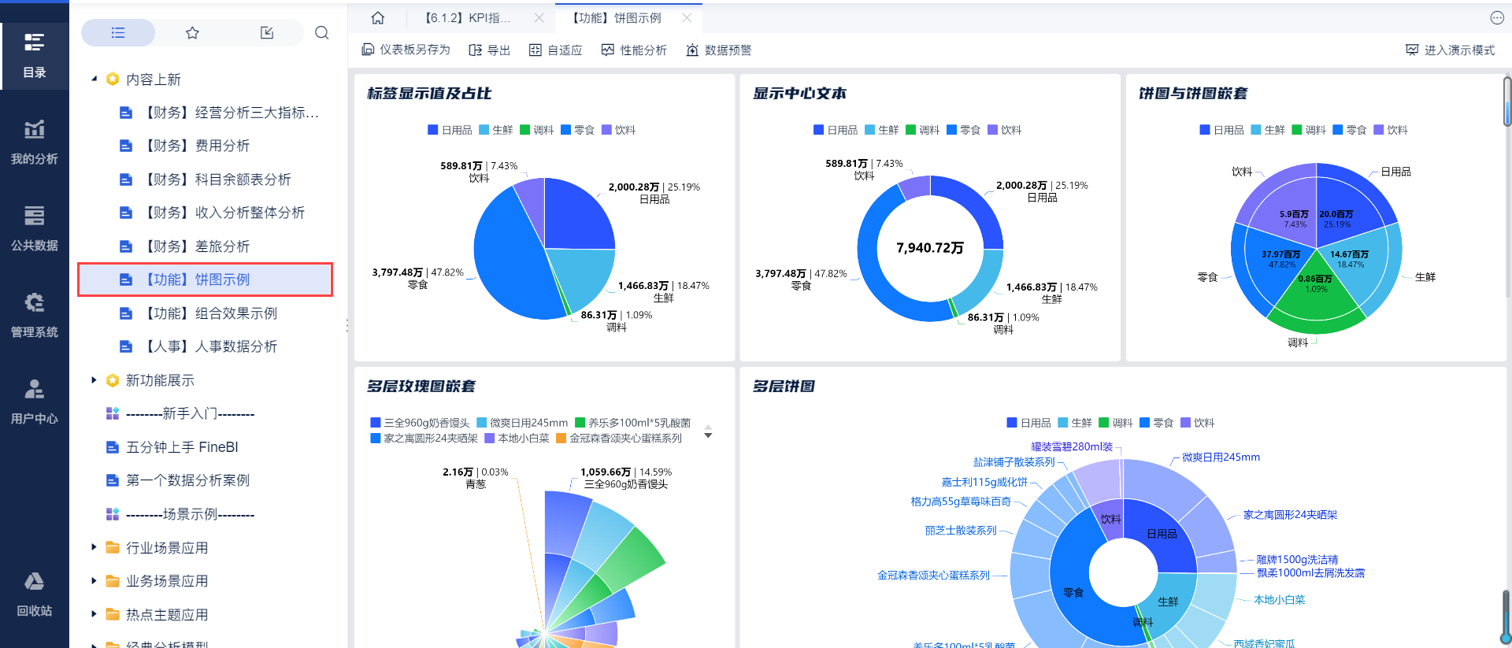Expand the 行业场景应用 folder
The width and height of the screenshot is (1512, 648).
tap(94, 547)
